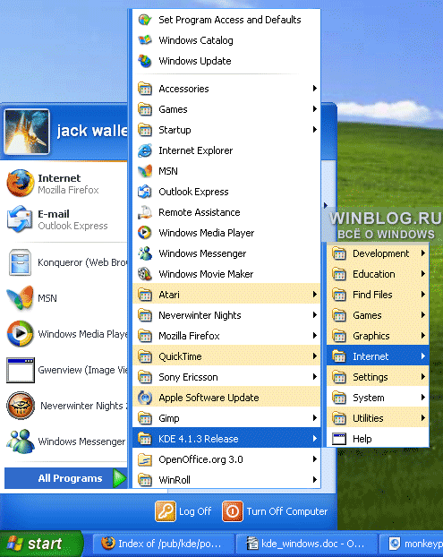Expand the QuickTime program folder

(226, 356)
